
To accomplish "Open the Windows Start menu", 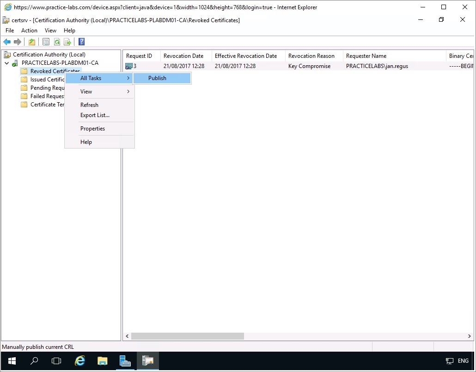I will [x=12, y=361].
